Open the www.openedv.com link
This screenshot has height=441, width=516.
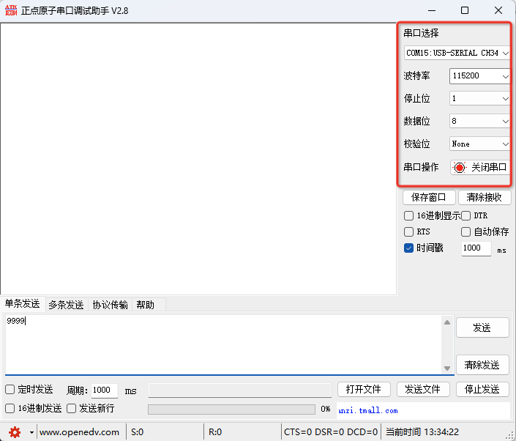tap(79, 432)
